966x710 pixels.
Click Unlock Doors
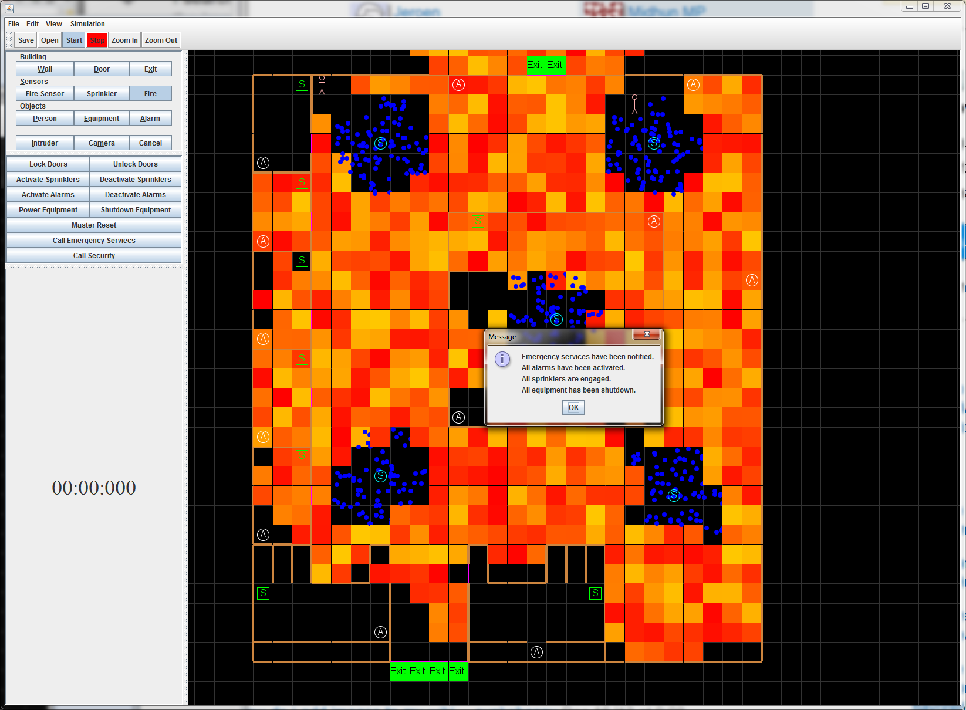pyautogui.click(x=136, y=164)
